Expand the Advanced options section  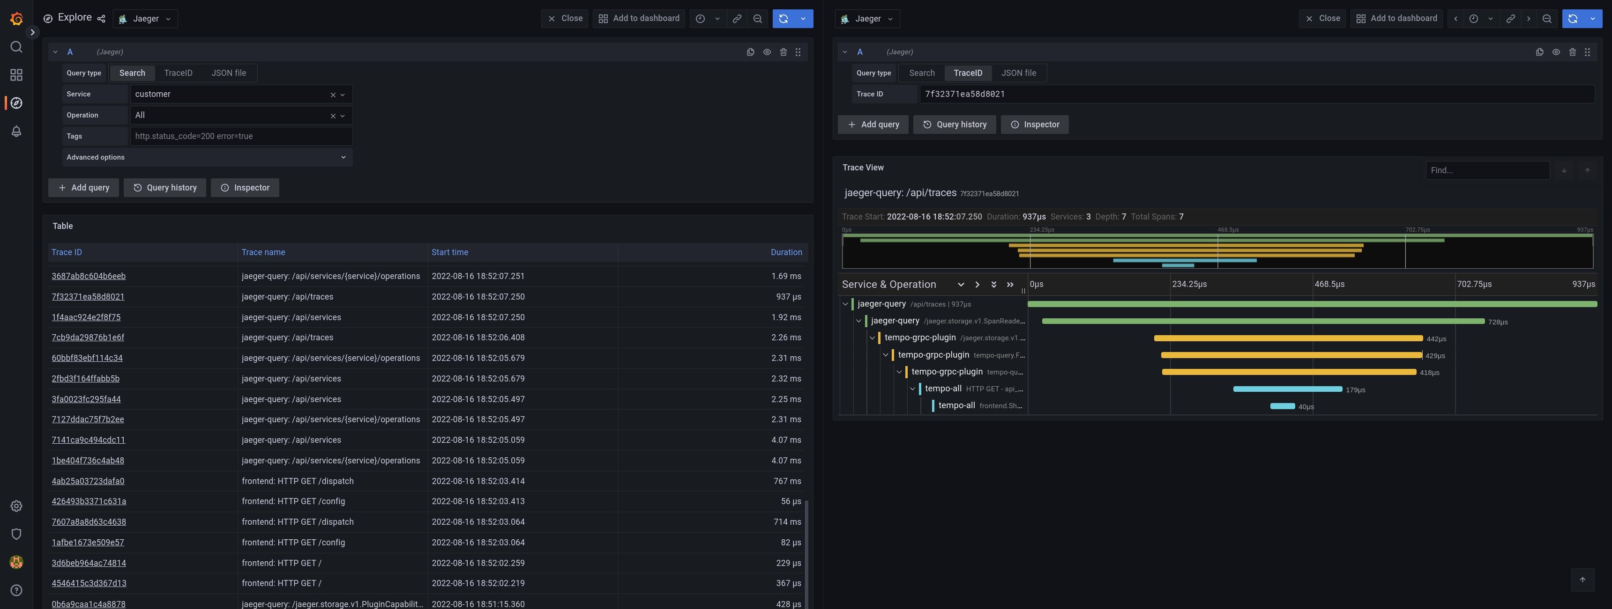pyautogui.click(x=207, y=157)
